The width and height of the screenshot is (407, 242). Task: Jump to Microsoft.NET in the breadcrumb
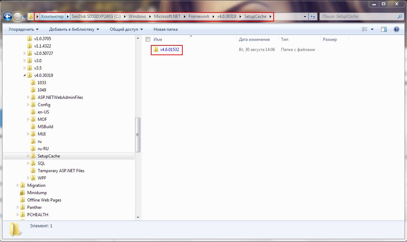click(167, 16)
